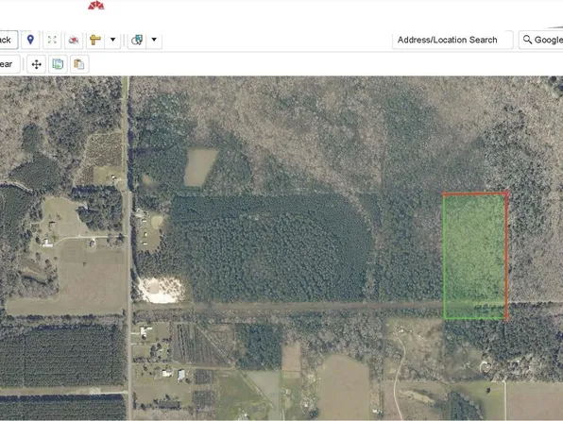This screenshot has width=563, height=421.
Task: Select the yellow measure ruler tool
Action: (x=95, y=40)
